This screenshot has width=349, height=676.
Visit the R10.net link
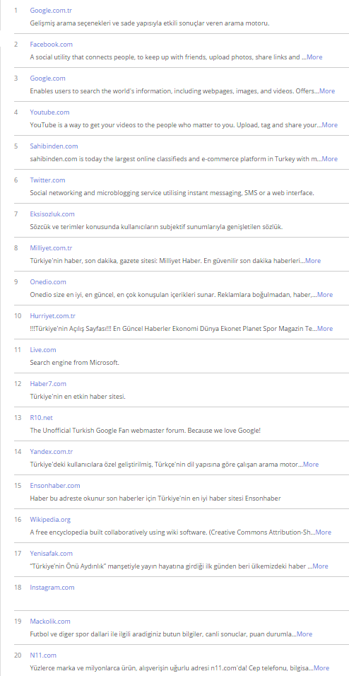point(42,418)
